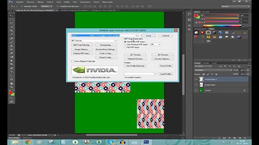This screenshot has width=259, height=145.
Task: Click the Photoshop taskbar icon
Action: point(146,142)
